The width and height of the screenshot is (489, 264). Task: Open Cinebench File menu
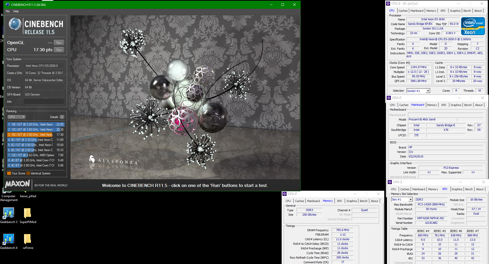(x=8, y=11)
